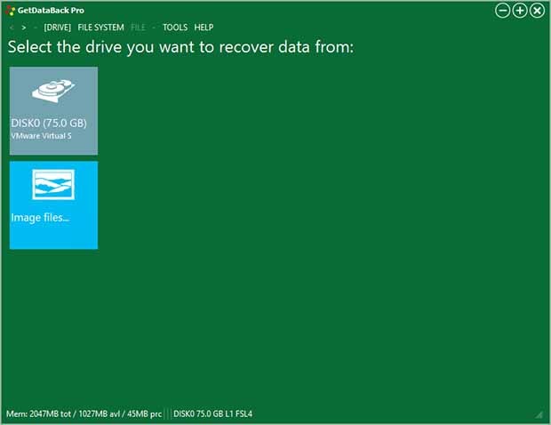Open the [DRIVE] menu
Viewport: 551px width, 425px height.
[x=57, y=28]
